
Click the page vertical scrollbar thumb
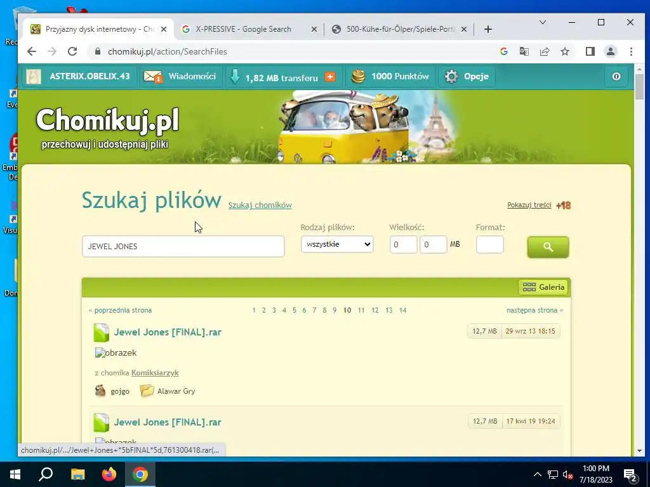coord(639,88)
